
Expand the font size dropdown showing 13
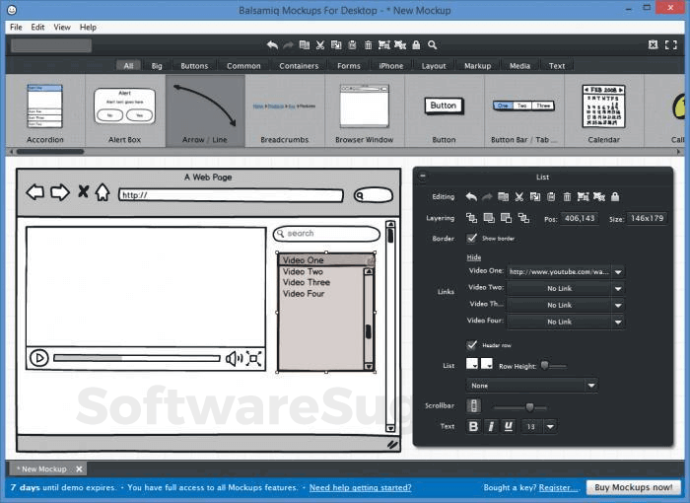pos(549,426)
